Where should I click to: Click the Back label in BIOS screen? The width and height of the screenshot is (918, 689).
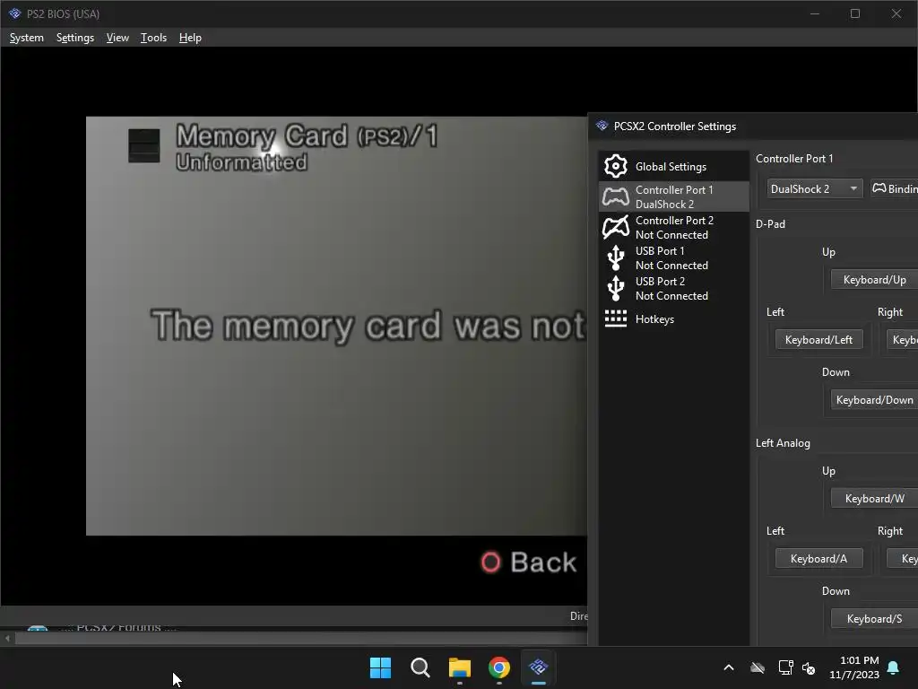click(543, 563)
